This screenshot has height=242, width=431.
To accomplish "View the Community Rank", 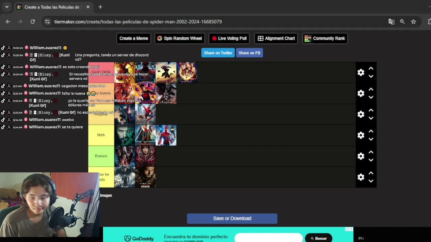I will 325,38.
